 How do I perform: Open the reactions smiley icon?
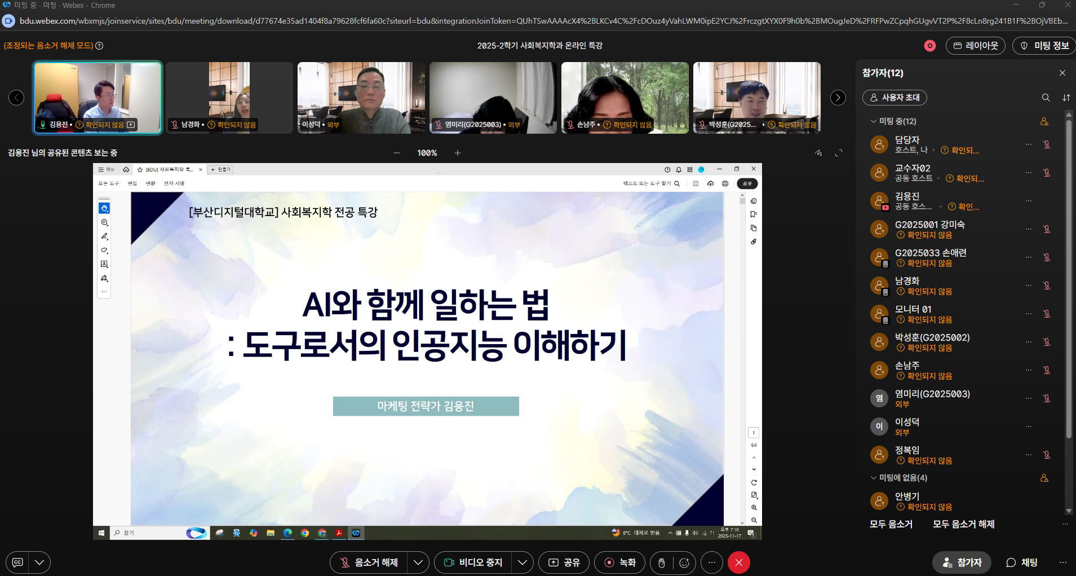click(x=684, y=562)
